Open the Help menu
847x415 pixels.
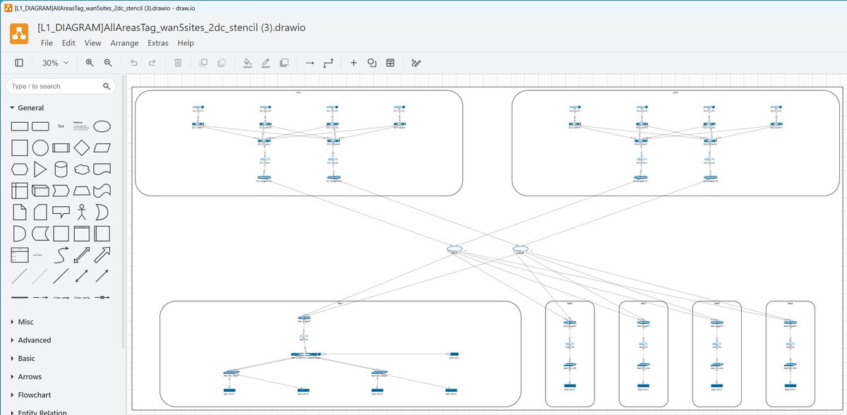point(186,43)
